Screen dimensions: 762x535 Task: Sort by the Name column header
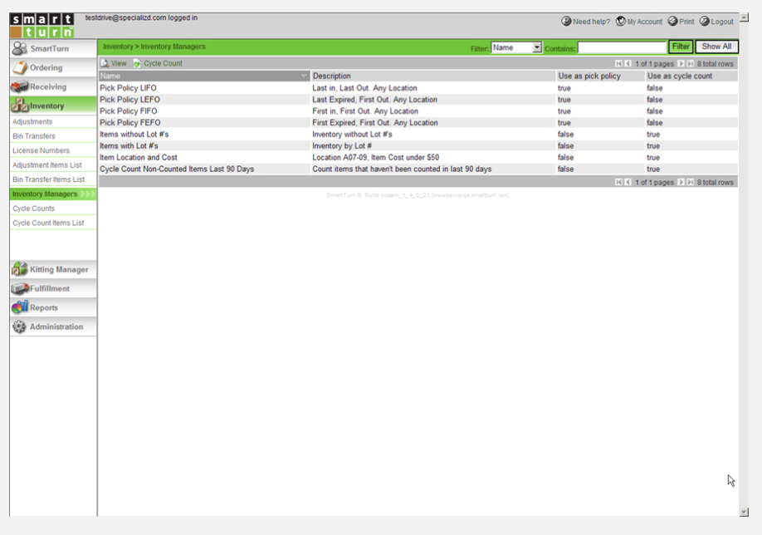coord(204,76)
